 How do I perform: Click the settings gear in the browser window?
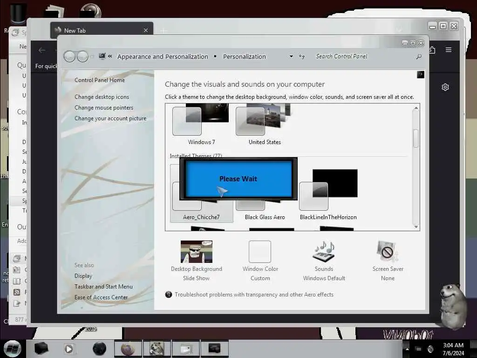coord(445,87)
